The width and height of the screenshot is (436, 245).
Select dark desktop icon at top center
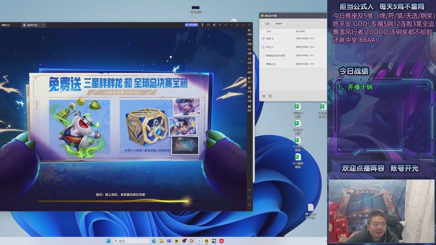(x=196, y=9)
